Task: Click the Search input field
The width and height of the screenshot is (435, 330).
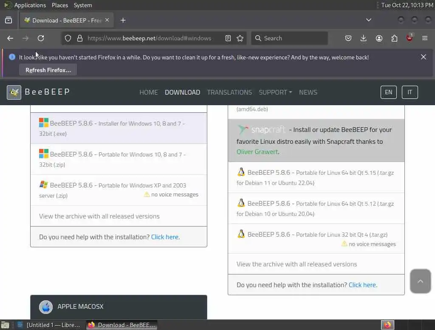Action: [289, 38]
